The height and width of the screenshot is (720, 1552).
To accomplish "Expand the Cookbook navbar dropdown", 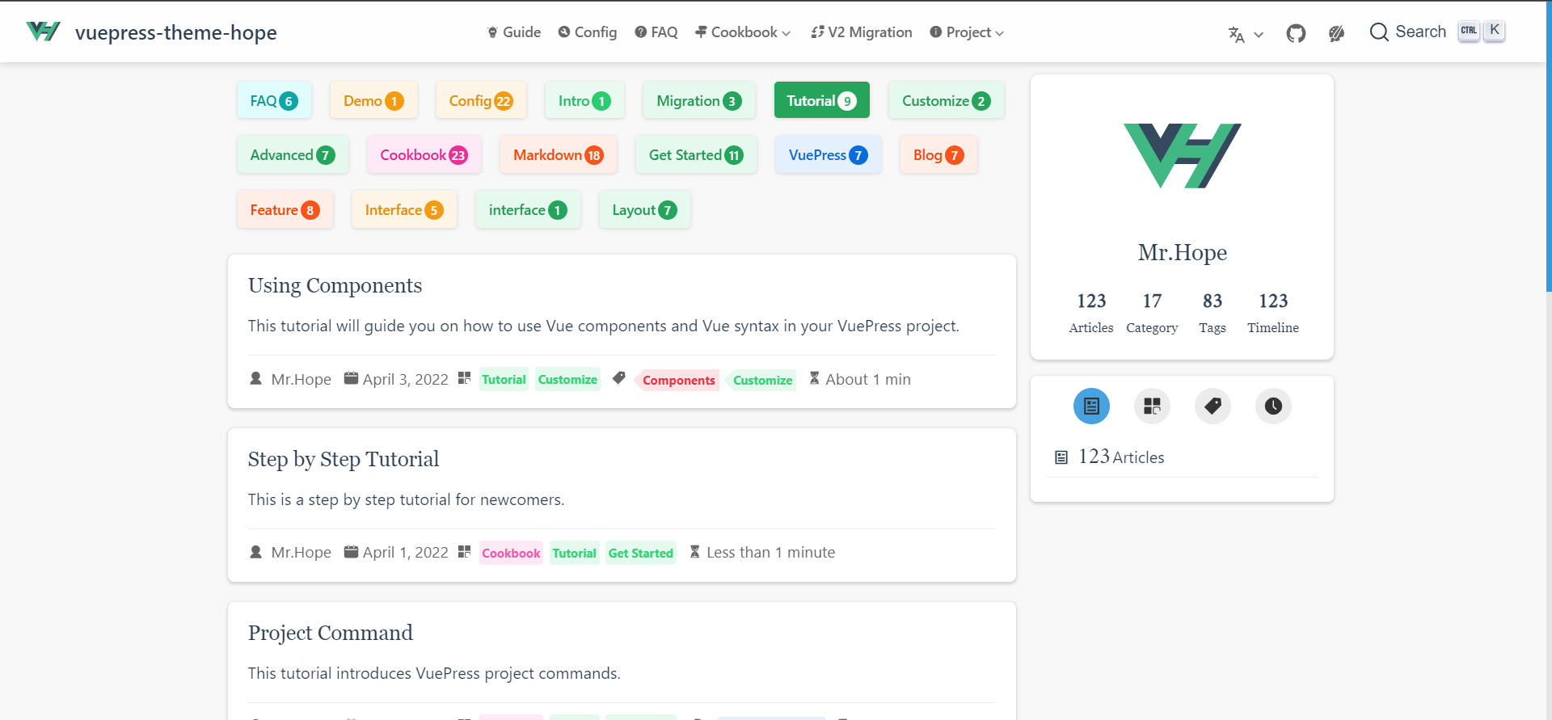I will click(743, 32).
